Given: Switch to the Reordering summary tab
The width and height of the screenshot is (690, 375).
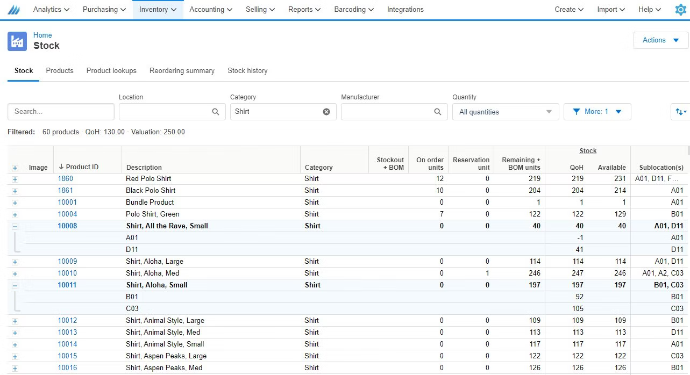Looking at the screenshot, I should (x=182, y=71).
